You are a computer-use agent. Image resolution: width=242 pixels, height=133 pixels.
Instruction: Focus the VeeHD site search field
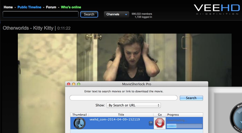point(41,14)
